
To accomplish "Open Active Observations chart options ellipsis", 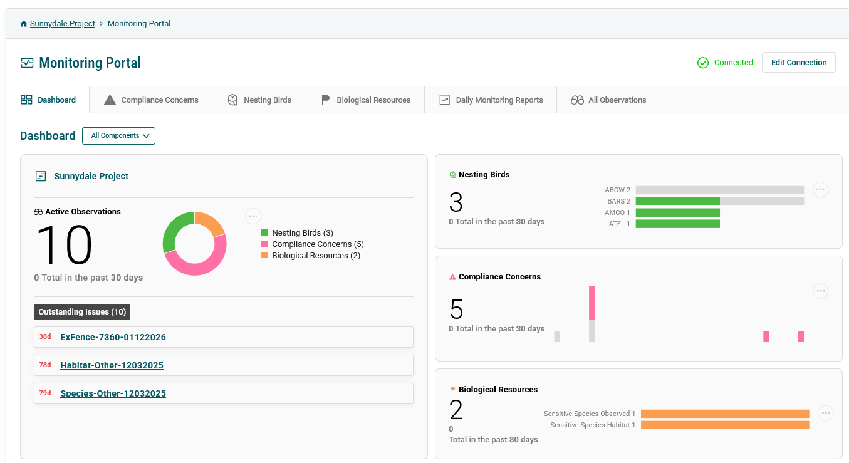I will coord(253,216).
